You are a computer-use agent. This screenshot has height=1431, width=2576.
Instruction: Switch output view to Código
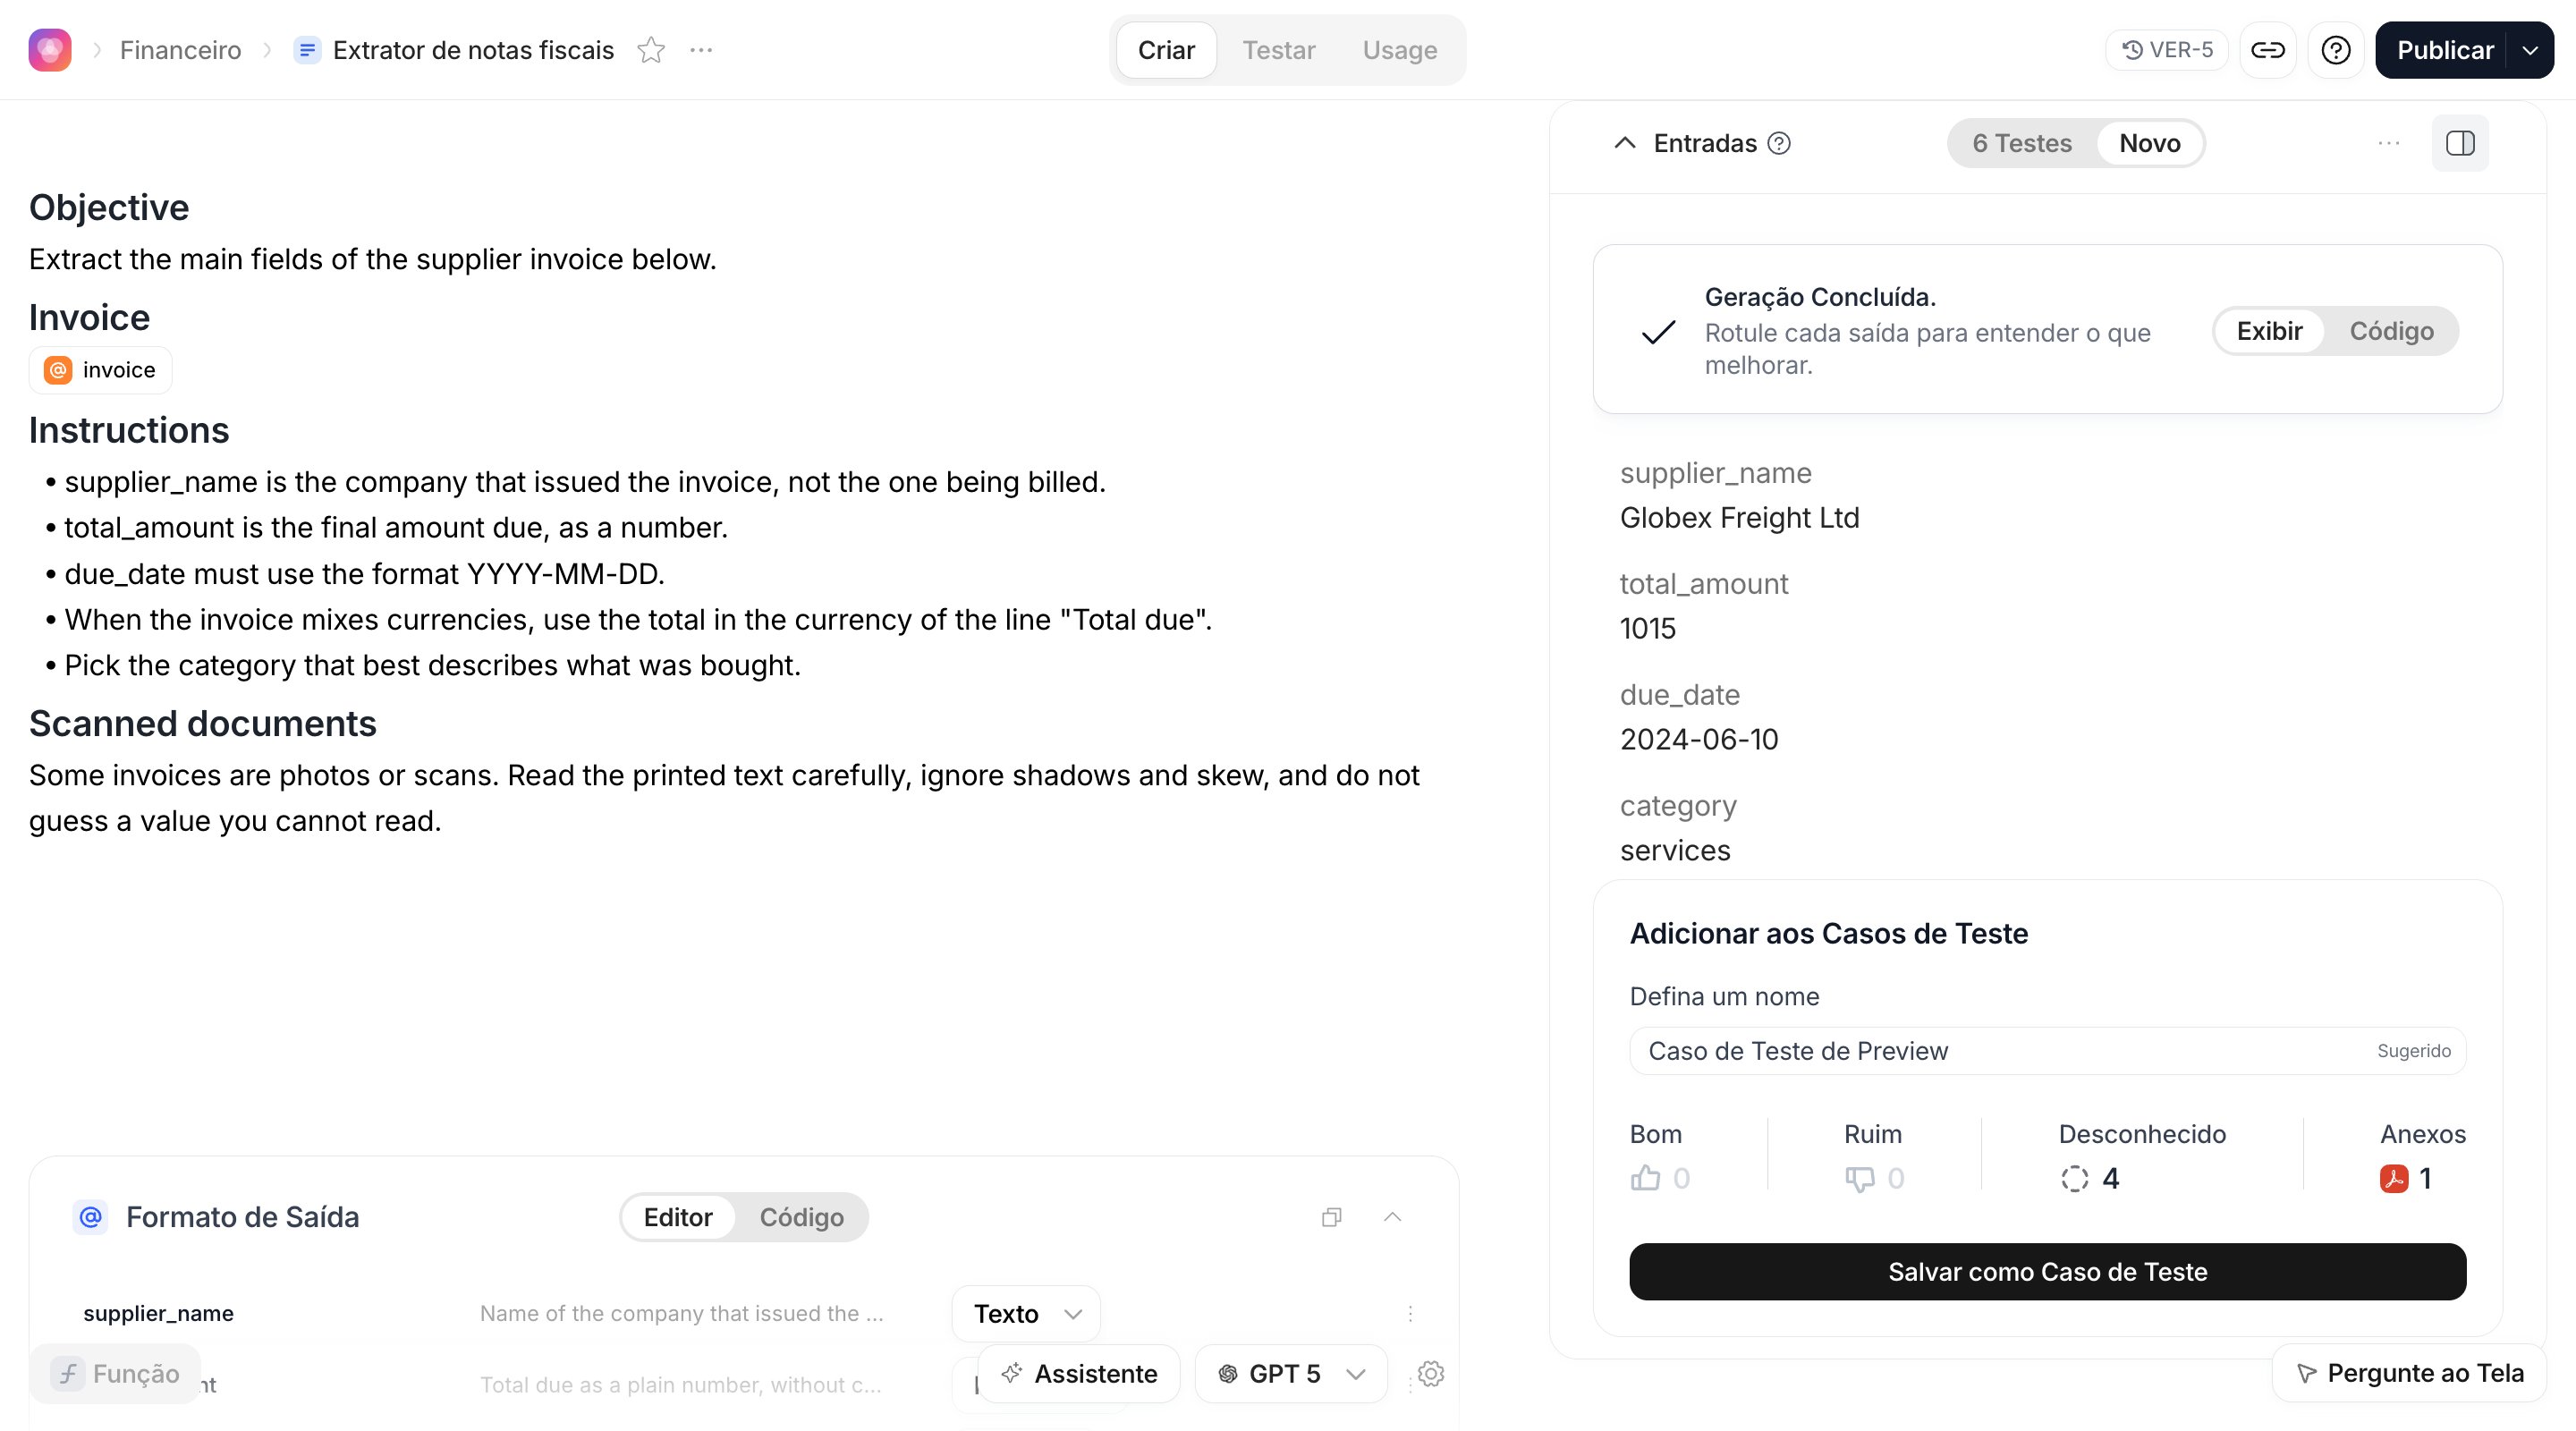pyautogui.click(x=2391, y=331)
